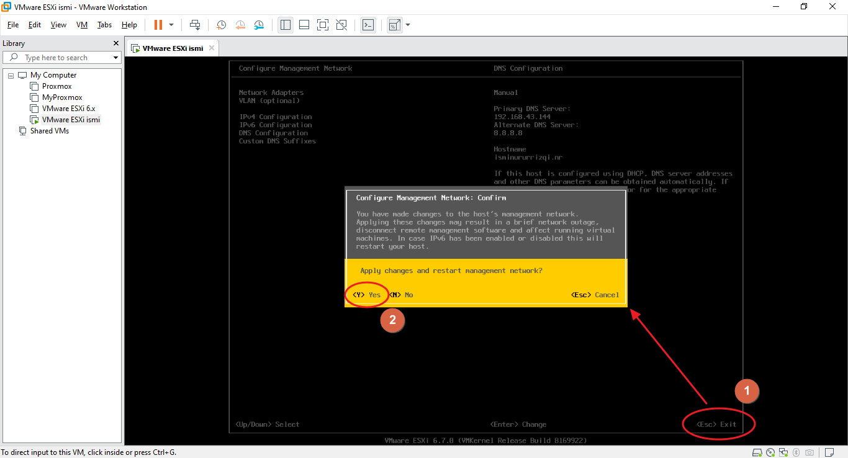Click <Enter> Change at console bottom
848x458 pixels.
tap(518, 424)
